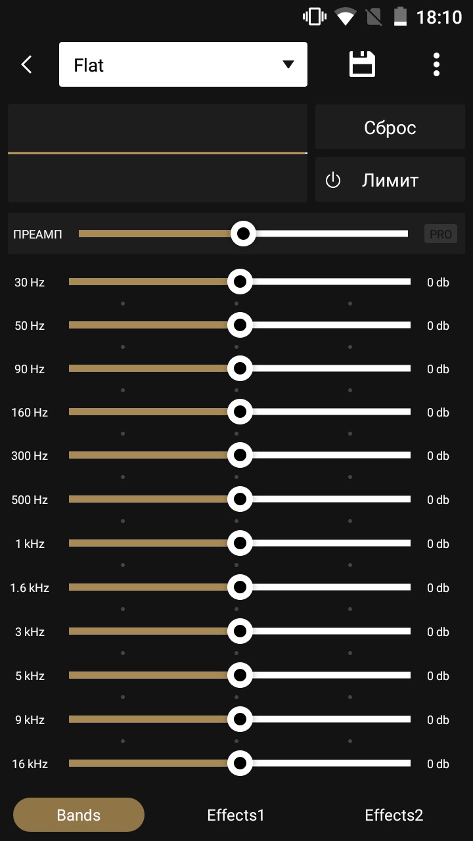473x841 pixels.
Task: Toggle the Лимит limiter power button
Action: (390, 180)
